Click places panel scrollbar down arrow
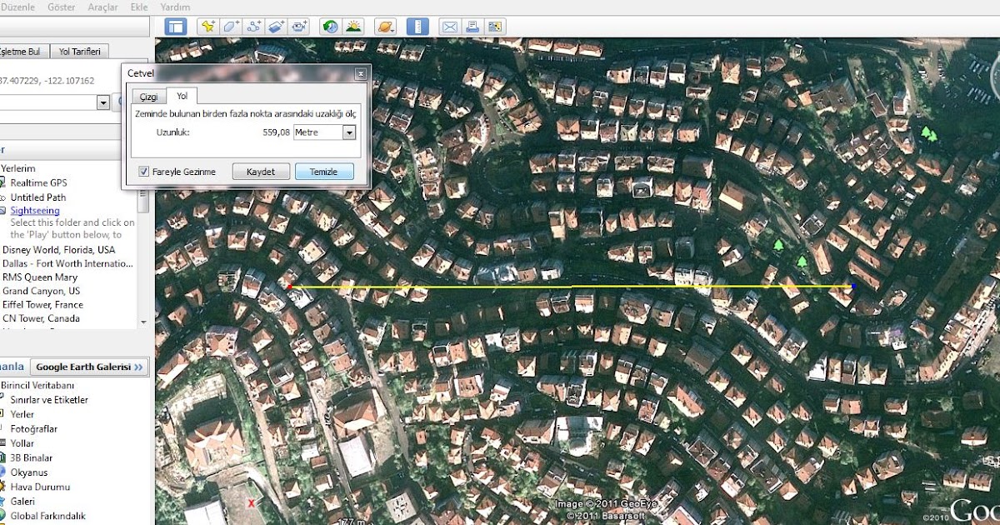Viewport: 1000px width, 525px height. pos(143,322)
